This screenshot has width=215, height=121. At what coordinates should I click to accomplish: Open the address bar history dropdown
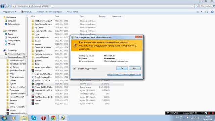193,6
